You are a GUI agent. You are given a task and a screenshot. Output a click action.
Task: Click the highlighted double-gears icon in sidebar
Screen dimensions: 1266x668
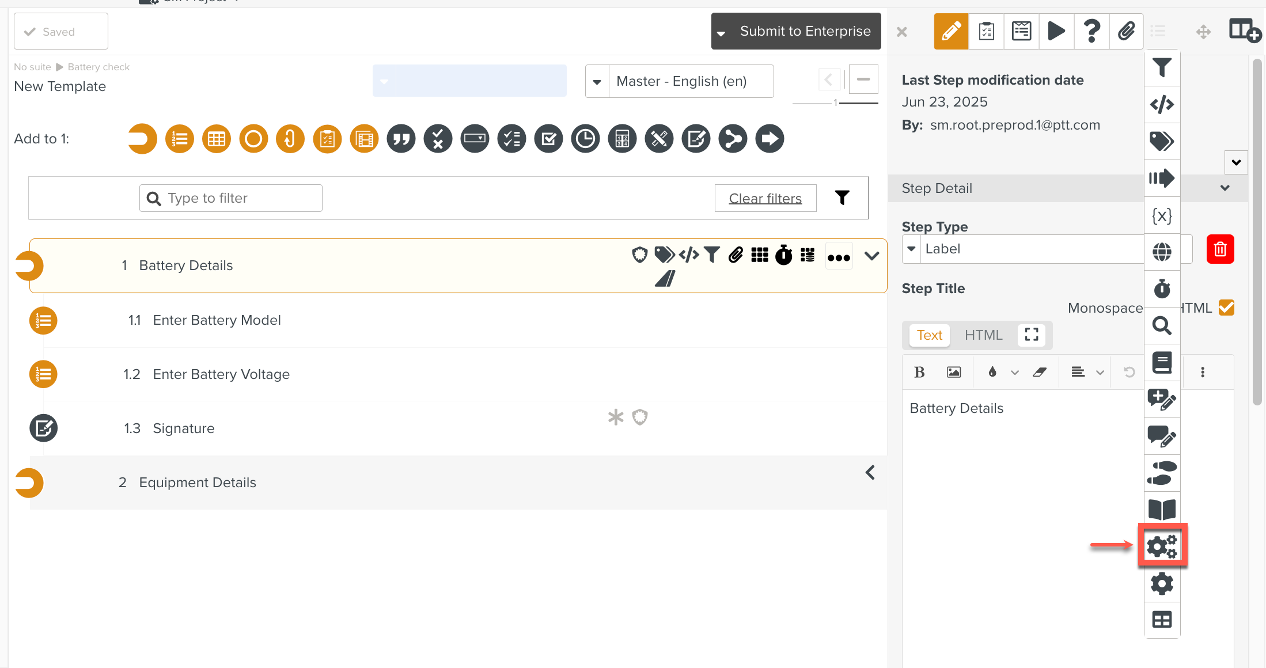click(x=1162, y=546)
